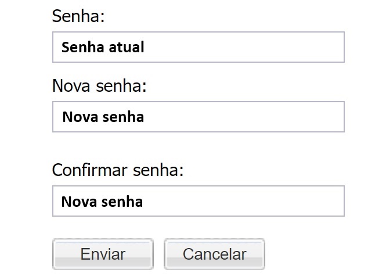Image resolution: width=386 pixels, height=280 pixels.
Task: Click the button left of Cancelar
Action: tap(103, 254)
